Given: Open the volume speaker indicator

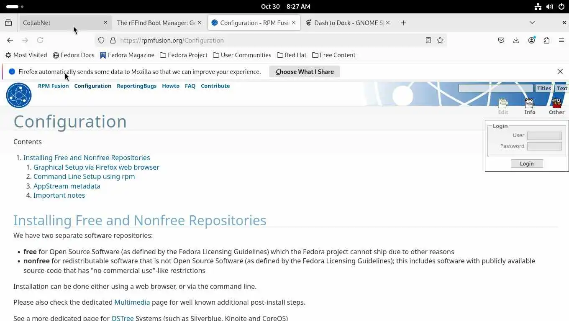Looking at the screenshot, I should (x=550, y=7).
